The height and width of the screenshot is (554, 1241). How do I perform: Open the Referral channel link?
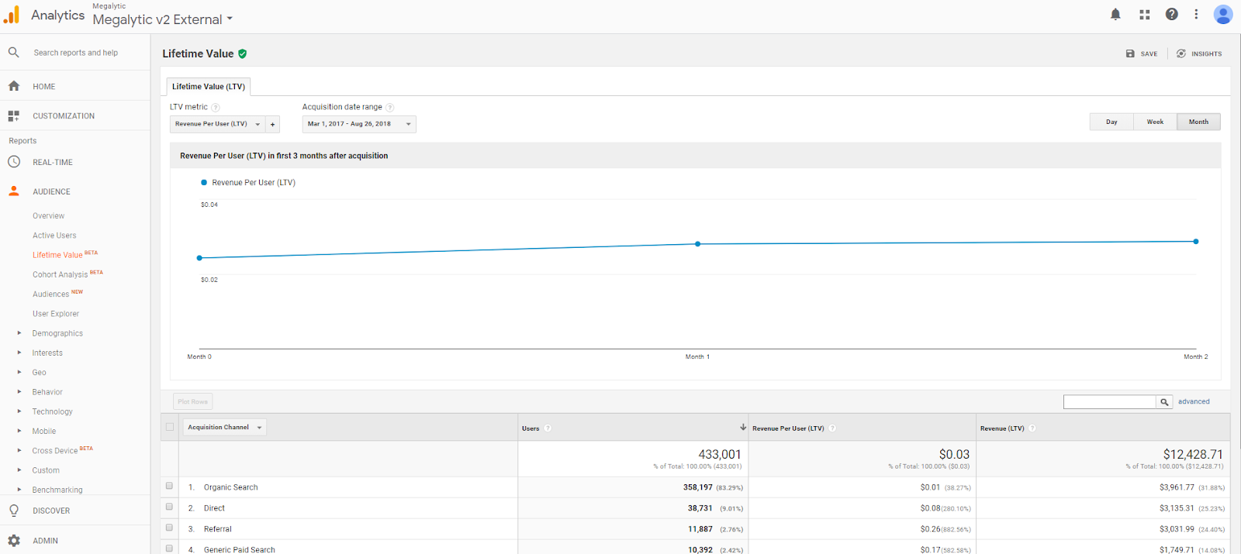pos(217,529)
